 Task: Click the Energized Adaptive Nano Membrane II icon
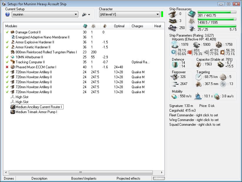point(13,37)
